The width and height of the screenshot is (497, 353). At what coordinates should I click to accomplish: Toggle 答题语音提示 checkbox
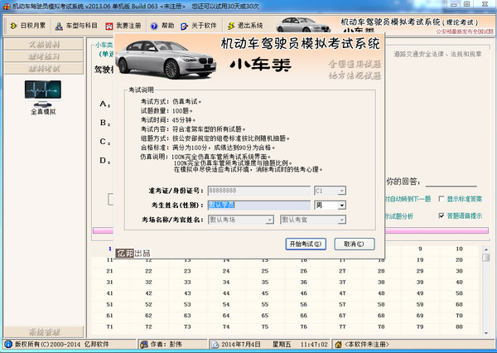[x=440, y=215]
